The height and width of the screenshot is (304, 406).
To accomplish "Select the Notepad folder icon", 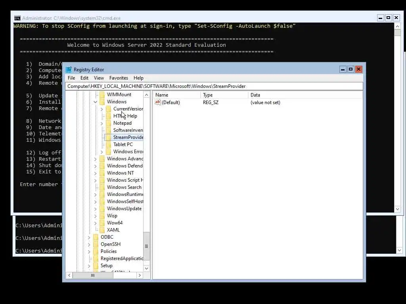I will coord(109,123).
